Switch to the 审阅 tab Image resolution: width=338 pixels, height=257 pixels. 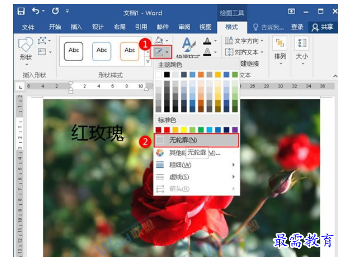tap(184, 27)
